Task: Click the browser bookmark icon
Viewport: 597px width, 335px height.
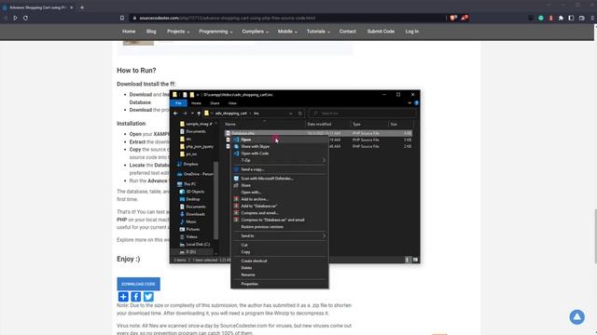Action: pos(122,18)
